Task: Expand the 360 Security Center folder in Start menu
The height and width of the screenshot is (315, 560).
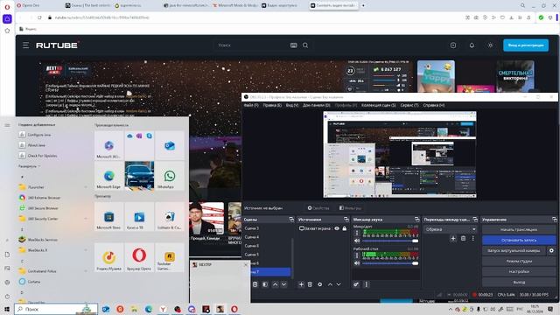Action: [52, 219]
